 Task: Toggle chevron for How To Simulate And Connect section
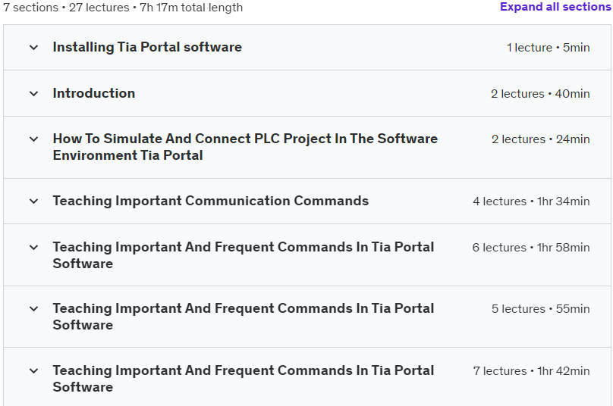(33, 139)
